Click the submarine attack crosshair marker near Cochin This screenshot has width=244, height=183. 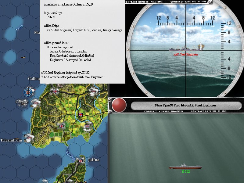pyautogui.click(x=28, y=92)
